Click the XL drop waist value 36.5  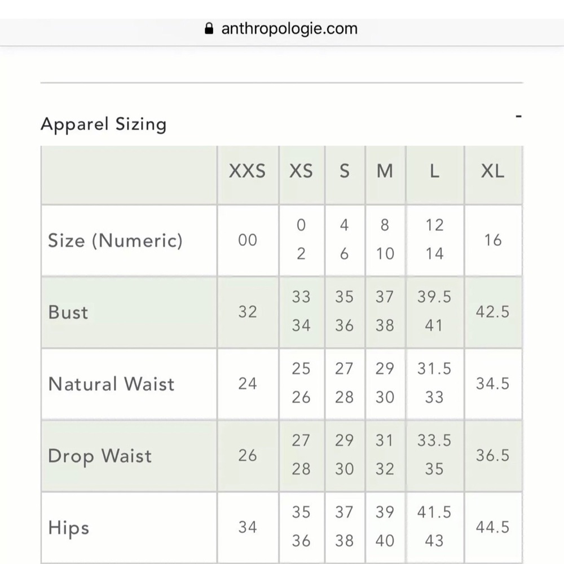[493, 455]
